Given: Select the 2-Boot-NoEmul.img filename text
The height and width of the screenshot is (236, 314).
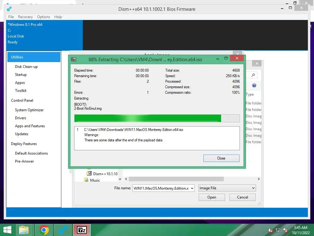Looking at the screenshot, I should point(88,108).
